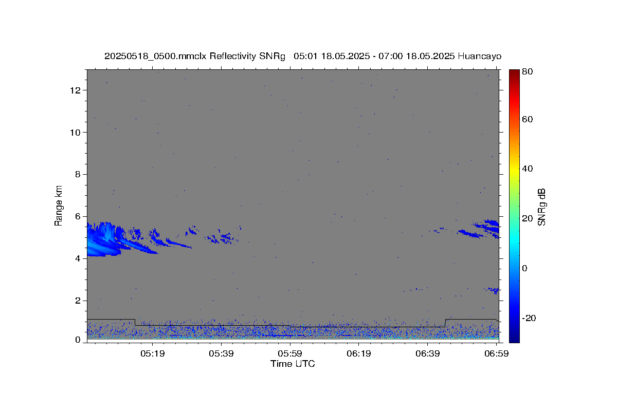Viewport: 617px width, 411px height.
Task: Click the 10 km range tick label
Action: click(x=77, y=133)
